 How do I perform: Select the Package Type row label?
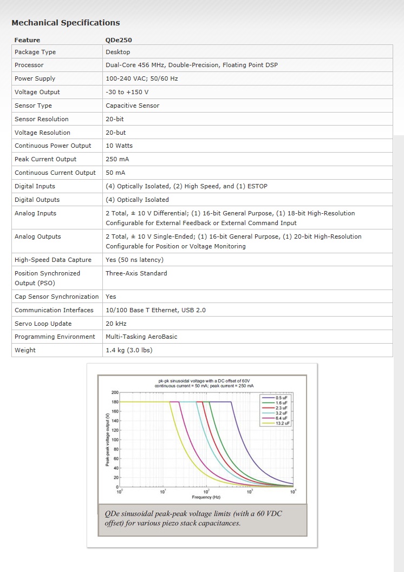[x=35, y=52]
